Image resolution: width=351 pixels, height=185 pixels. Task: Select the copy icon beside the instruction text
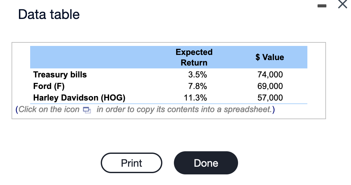tap(86, 110)
